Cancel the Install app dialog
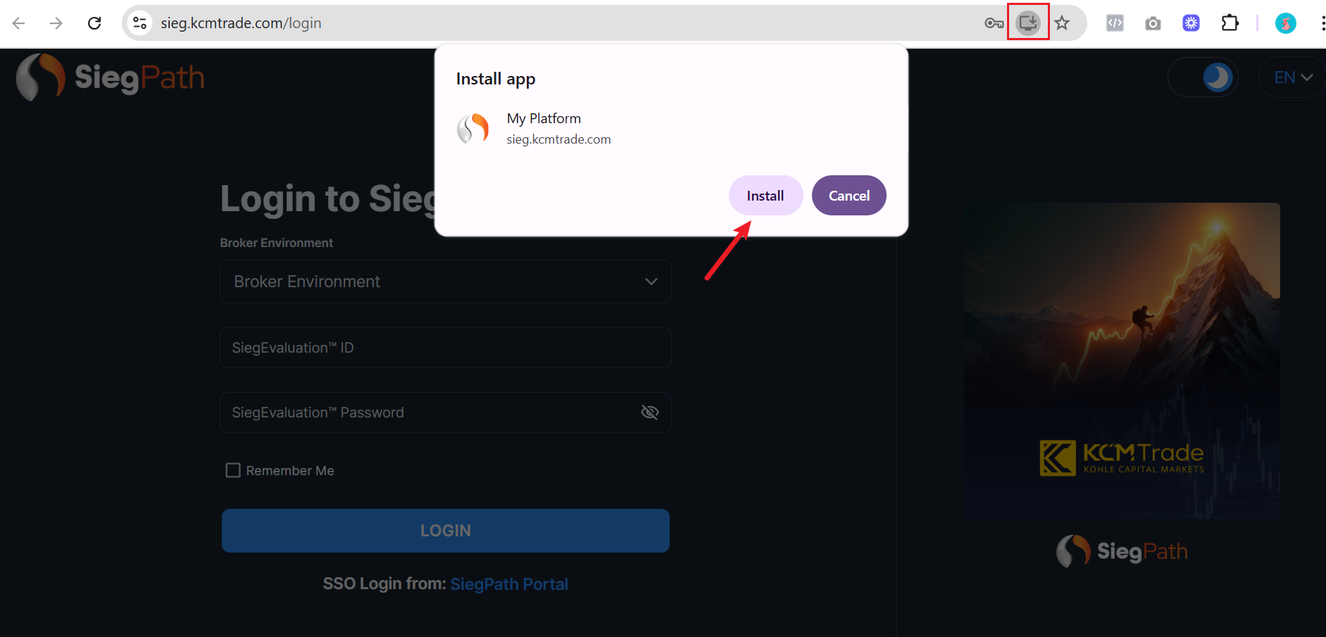Viewport: 1326px width, 637px height. tap(849, 196)
